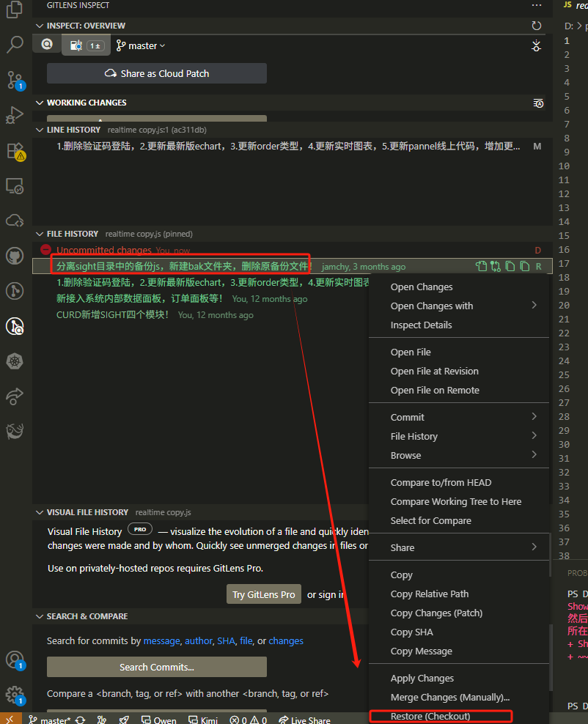Screen dimensions: 588x724
Task: Collapse the Search & Compare section
Action: point(40,616)
